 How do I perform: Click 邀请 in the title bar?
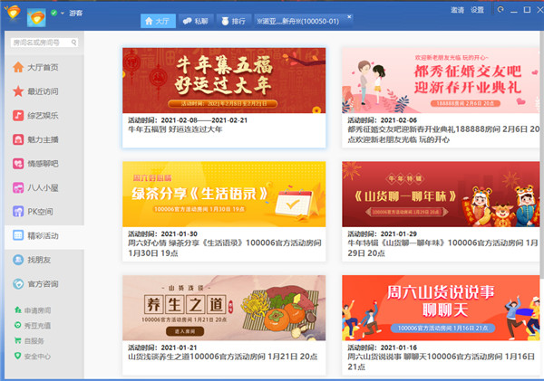[x=457, y=10]
